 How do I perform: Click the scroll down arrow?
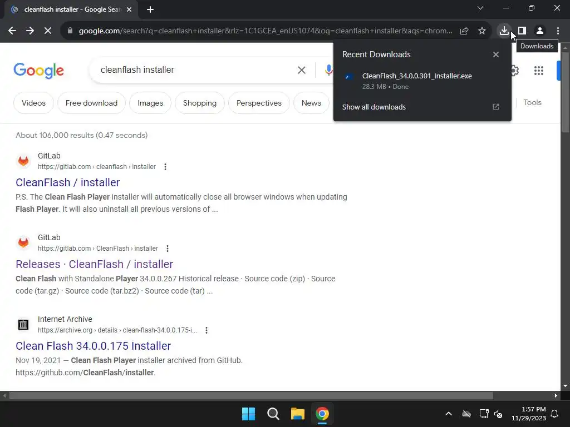[565, 386]
